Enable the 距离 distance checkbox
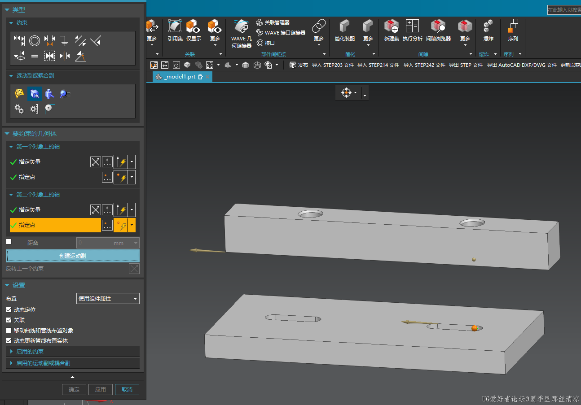581x405 pixels. click(9, 242)
